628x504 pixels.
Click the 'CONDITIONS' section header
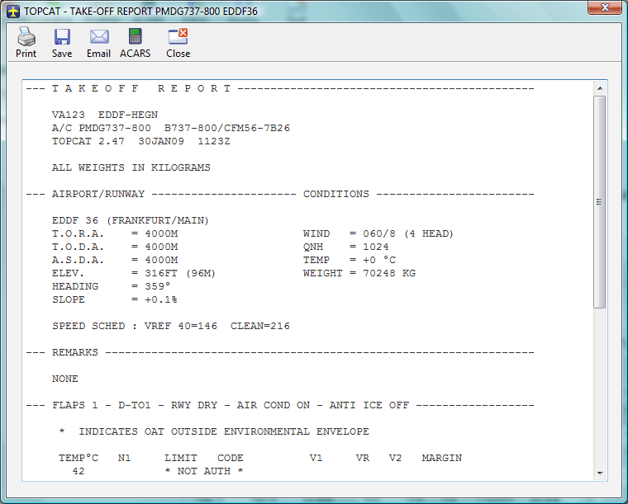pyautogui.click(x=336, y=194)
